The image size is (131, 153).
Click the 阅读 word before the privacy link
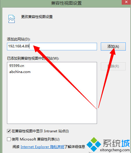coord(16,147)
